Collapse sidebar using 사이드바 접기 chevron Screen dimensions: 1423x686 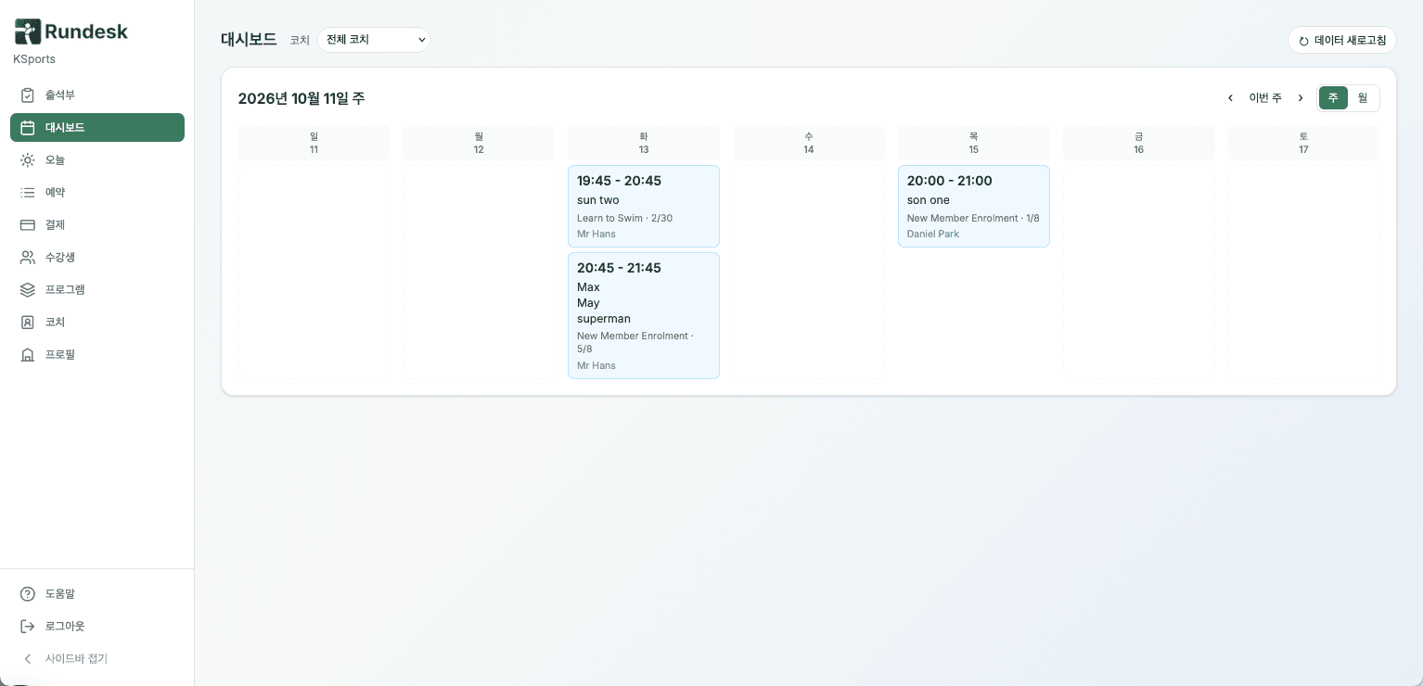point(28,659)
